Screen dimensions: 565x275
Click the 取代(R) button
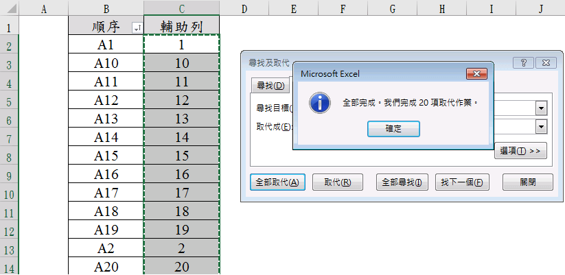pyautogui.click(x=337, y=182)
